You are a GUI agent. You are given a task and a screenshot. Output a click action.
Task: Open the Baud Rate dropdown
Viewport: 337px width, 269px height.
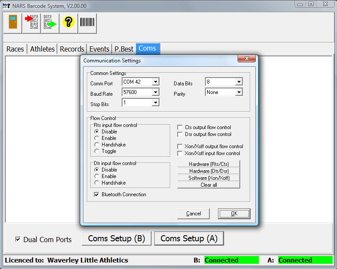pyautogui.click(x=155, y=92)
